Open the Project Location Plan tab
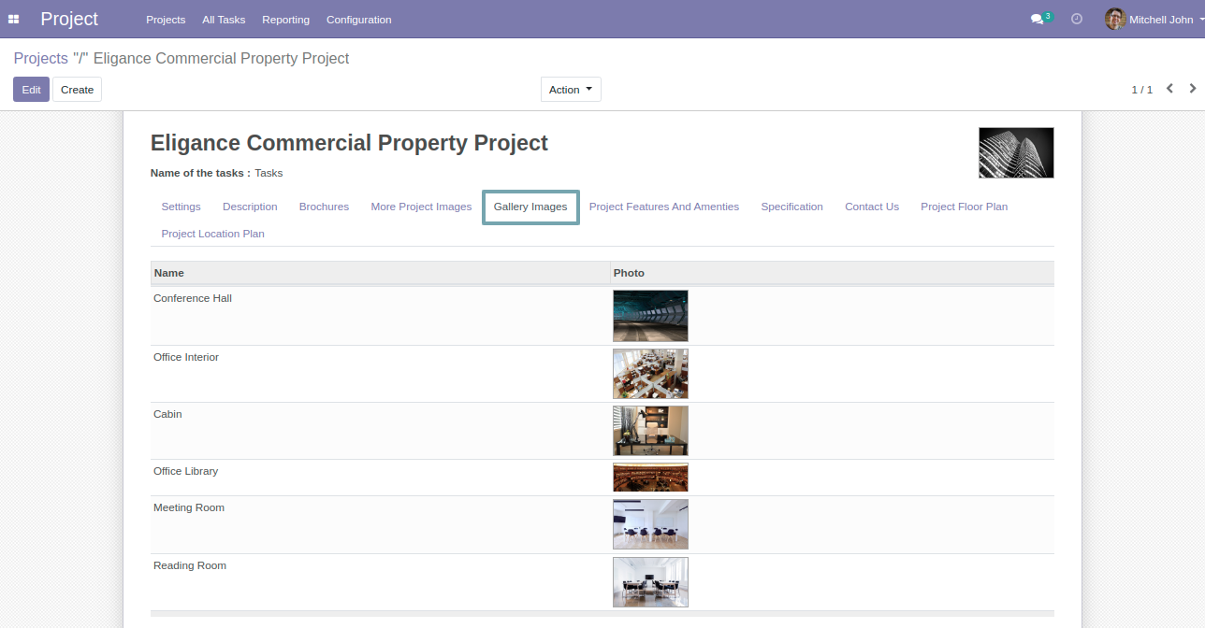Screen dimensions: 1205x628 (213, 234)
